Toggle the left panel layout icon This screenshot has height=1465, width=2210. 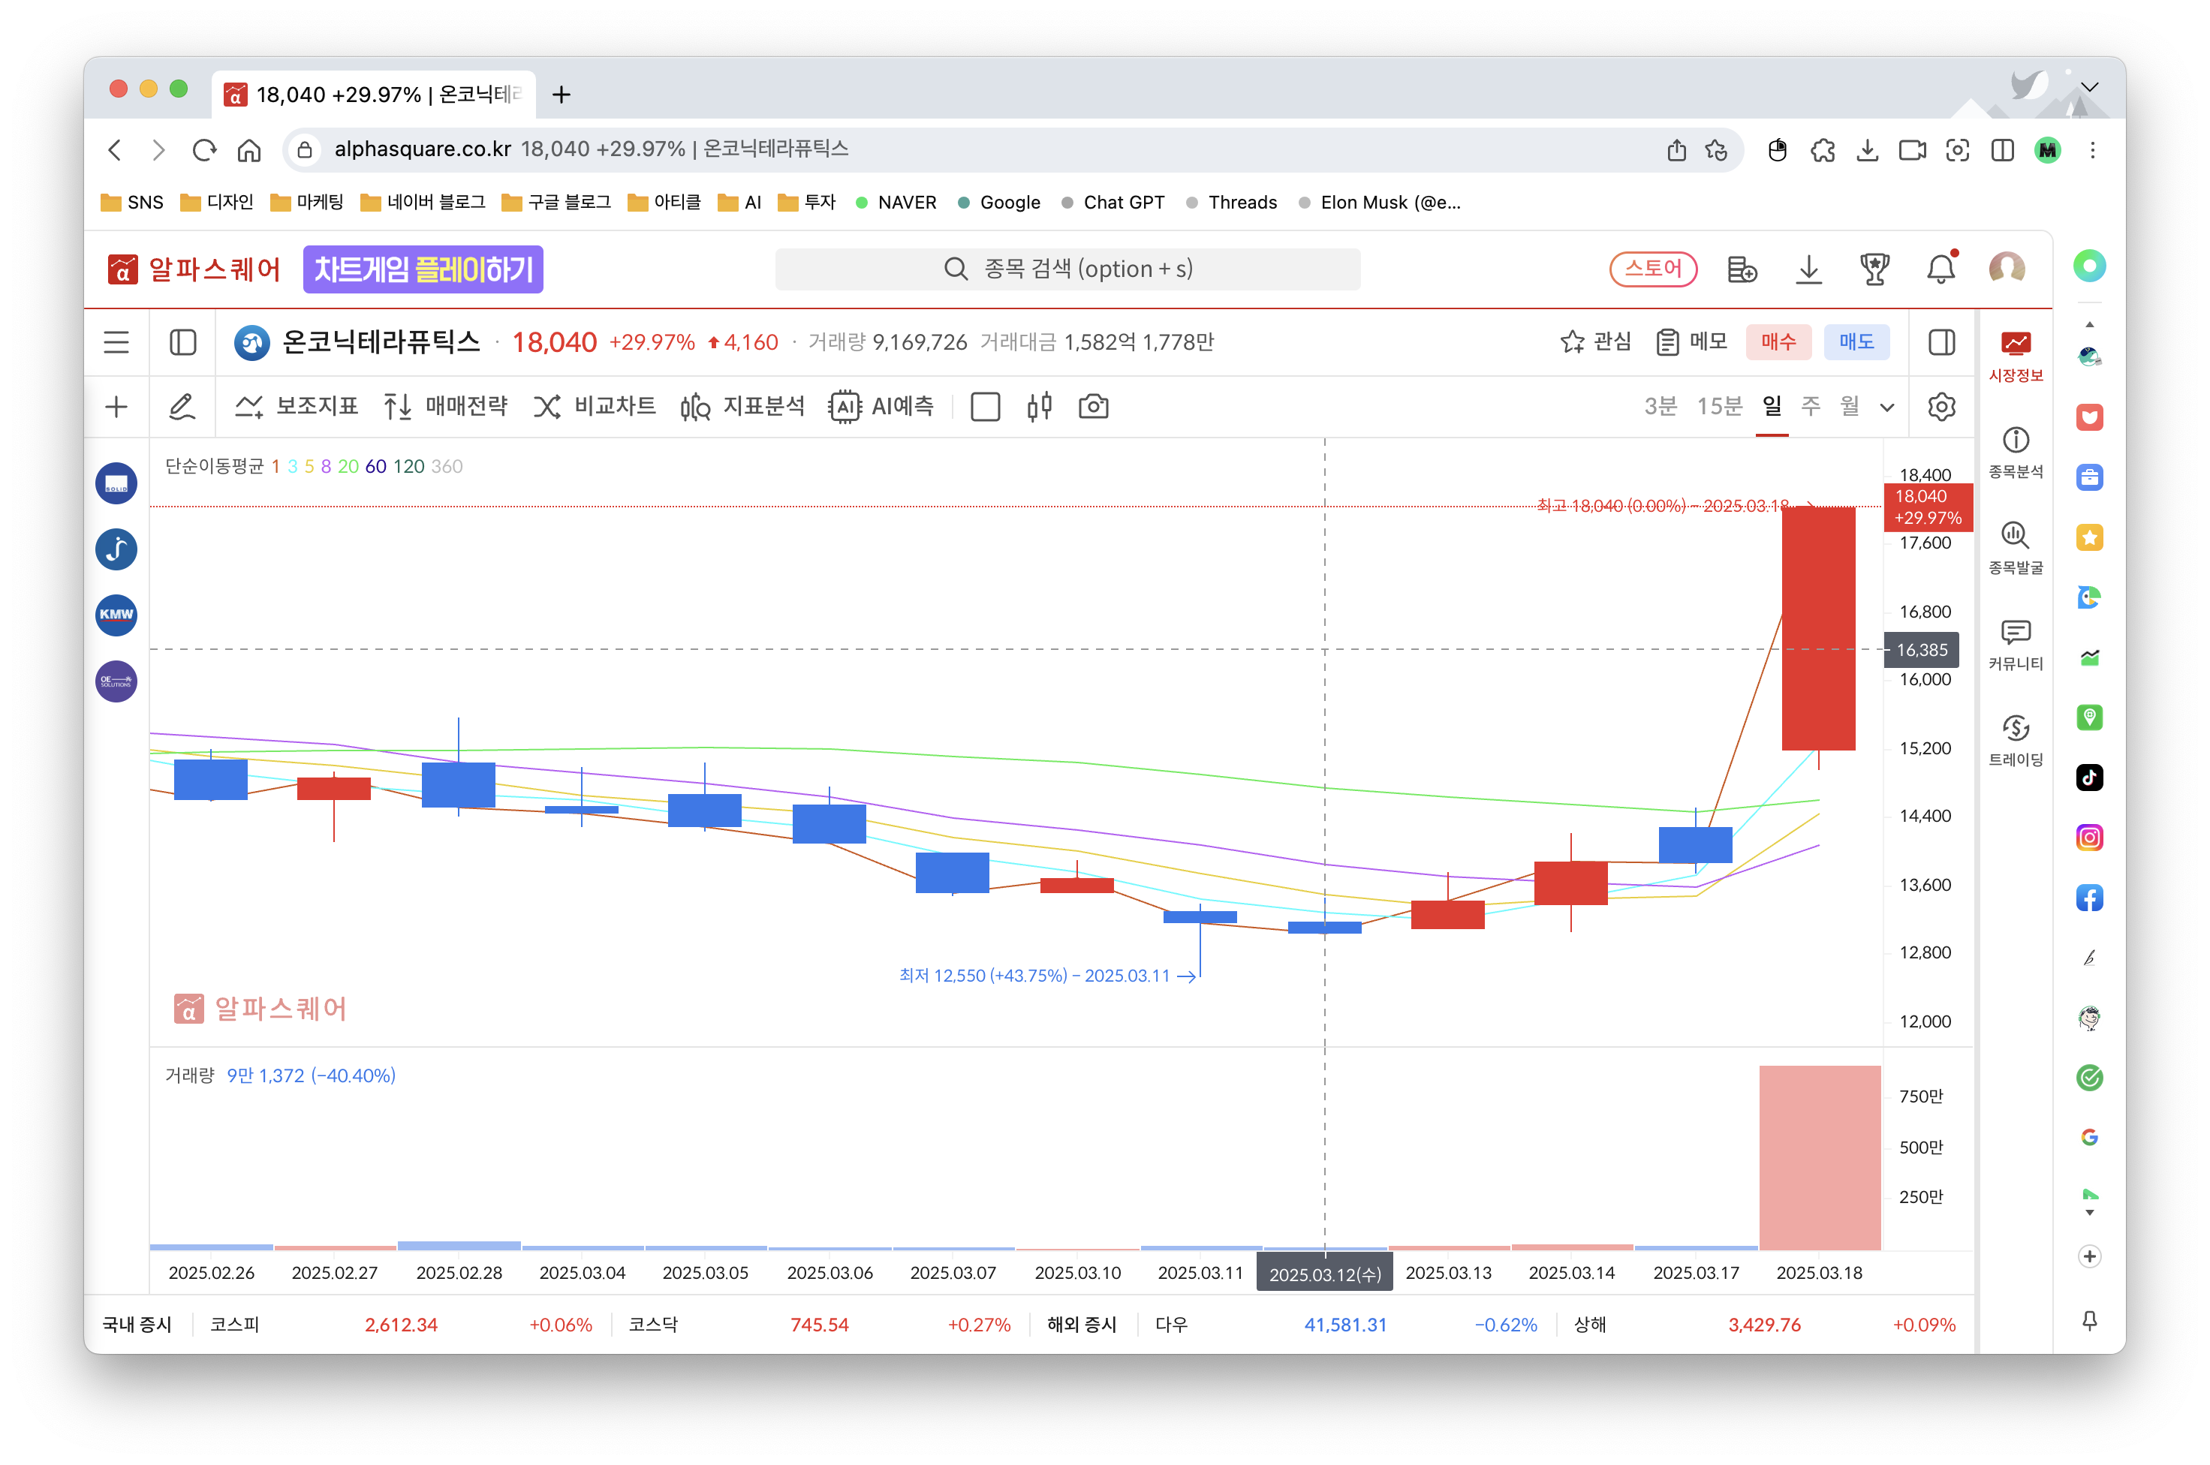pyautogui.click(x=183, y=342)
